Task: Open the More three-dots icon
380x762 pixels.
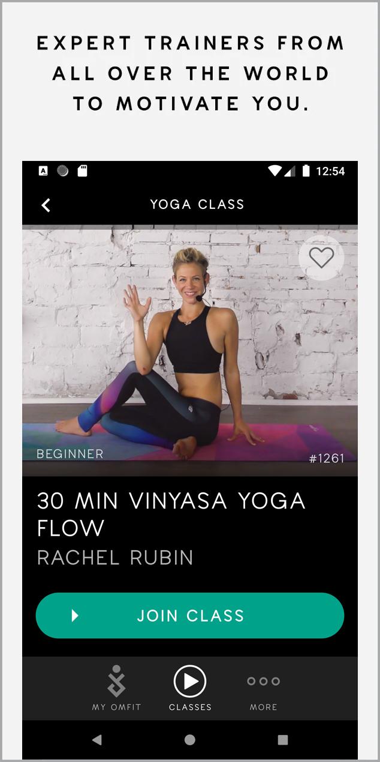Action: point(264,681)
